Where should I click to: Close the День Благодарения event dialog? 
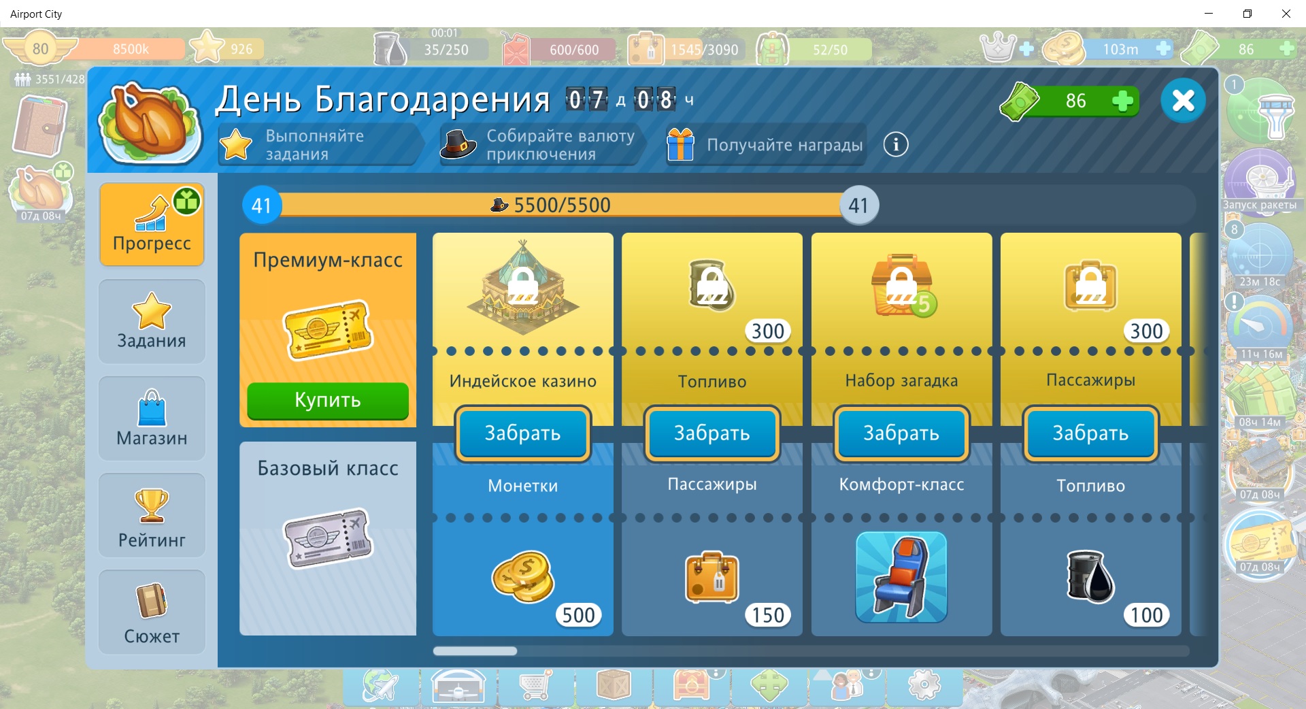pos(1183,101)
